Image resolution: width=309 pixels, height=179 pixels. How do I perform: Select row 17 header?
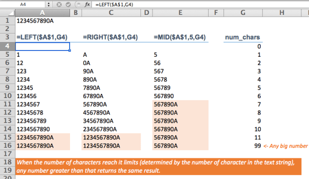[x=8, y=154]
